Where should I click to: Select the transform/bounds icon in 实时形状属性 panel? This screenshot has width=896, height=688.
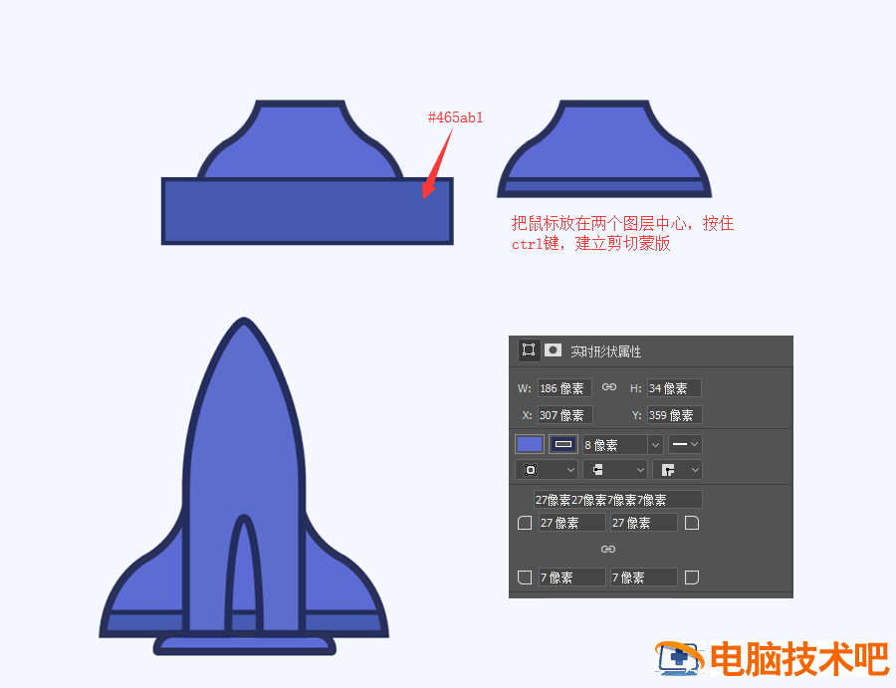[x=528, y=349]
